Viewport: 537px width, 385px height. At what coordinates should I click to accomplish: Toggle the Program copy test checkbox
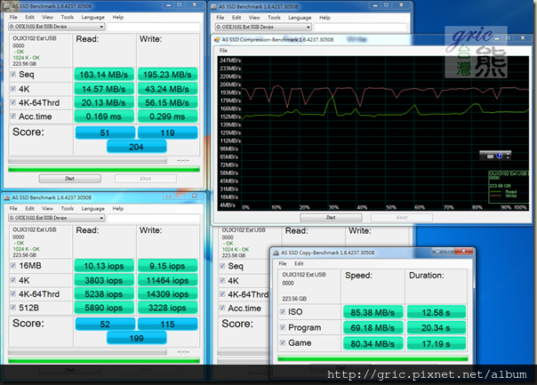point(283,327)
